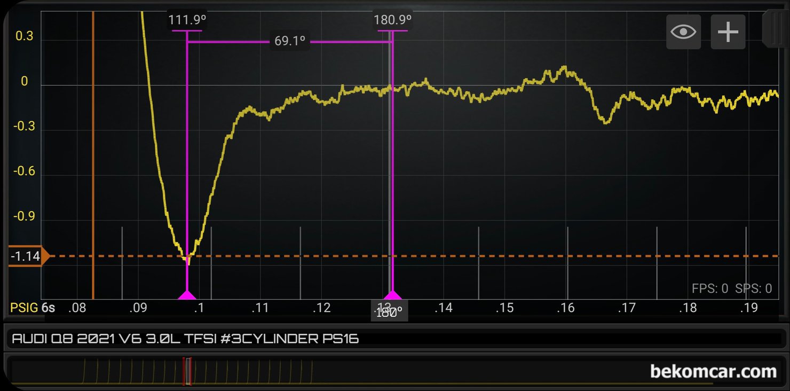The image size is (790, 391).
Task: Click the .08 time axis tick label
Action: [77, 308]
